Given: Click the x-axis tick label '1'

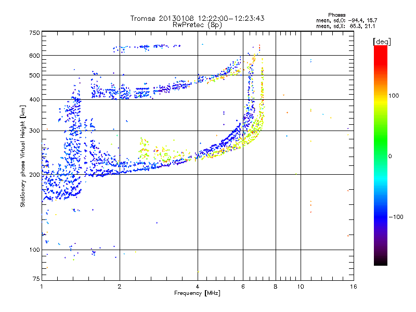Looking at the screenshot, I should pos(42,287).
